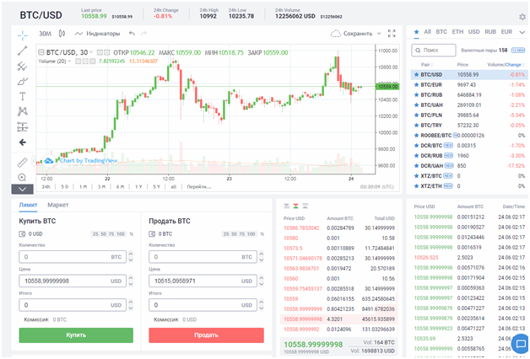This screenshot has width=530, height=359.
Task: Unfavorite BTC/EUR via its star
Action: click(416, 84)
